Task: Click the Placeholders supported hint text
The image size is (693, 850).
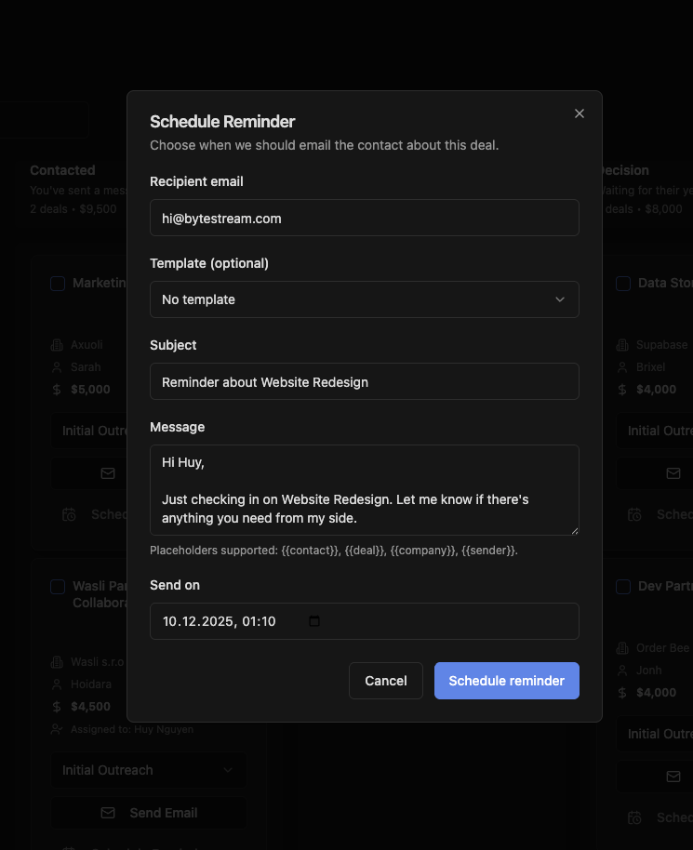Action: pyautogui.click(x=334, y=551)
